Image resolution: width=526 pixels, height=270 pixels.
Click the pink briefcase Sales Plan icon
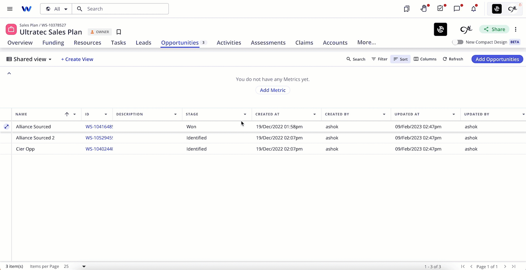[x=11, y=30]
